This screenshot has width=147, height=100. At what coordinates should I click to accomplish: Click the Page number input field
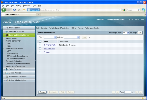128,92
